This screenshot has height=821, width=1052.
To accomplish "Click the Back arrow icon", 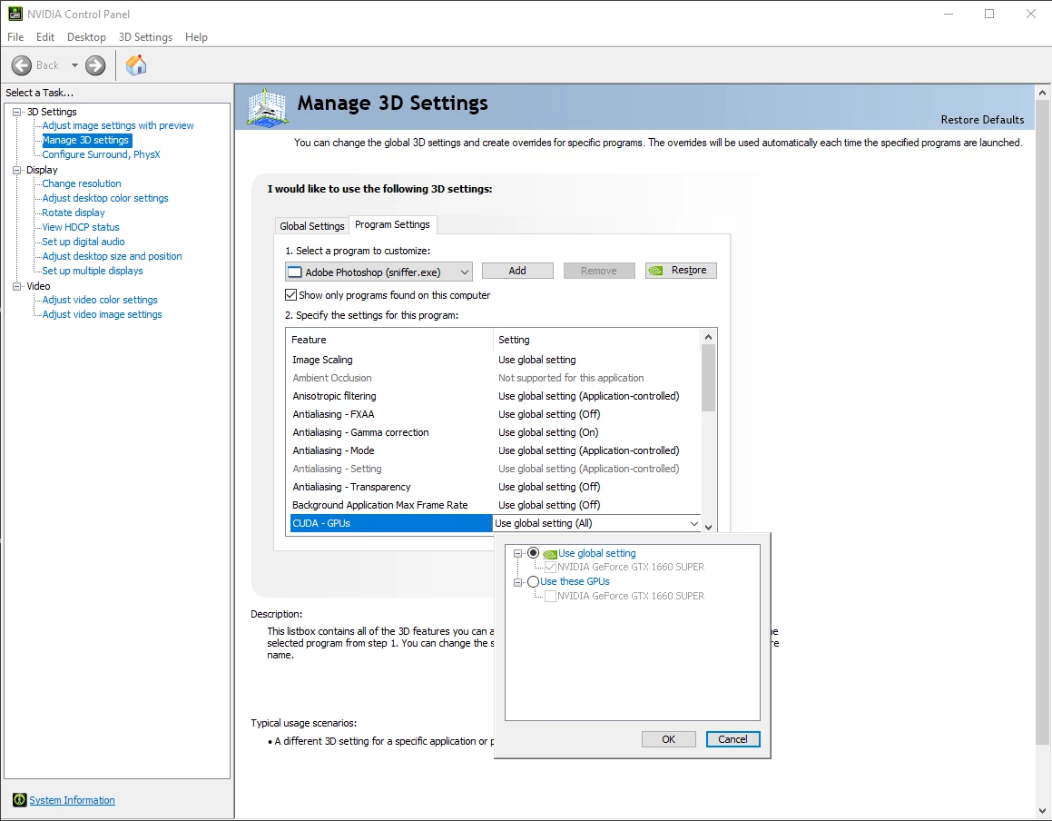I will pyautogui.click(x=22, y=65).
